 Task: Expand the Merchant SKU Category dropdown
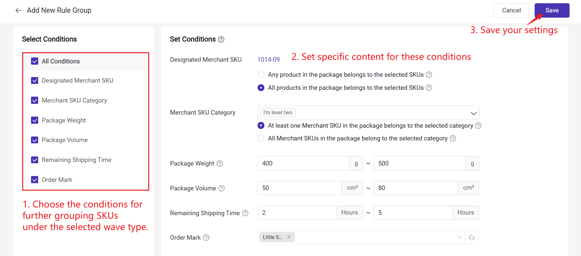tap(473, 113)
